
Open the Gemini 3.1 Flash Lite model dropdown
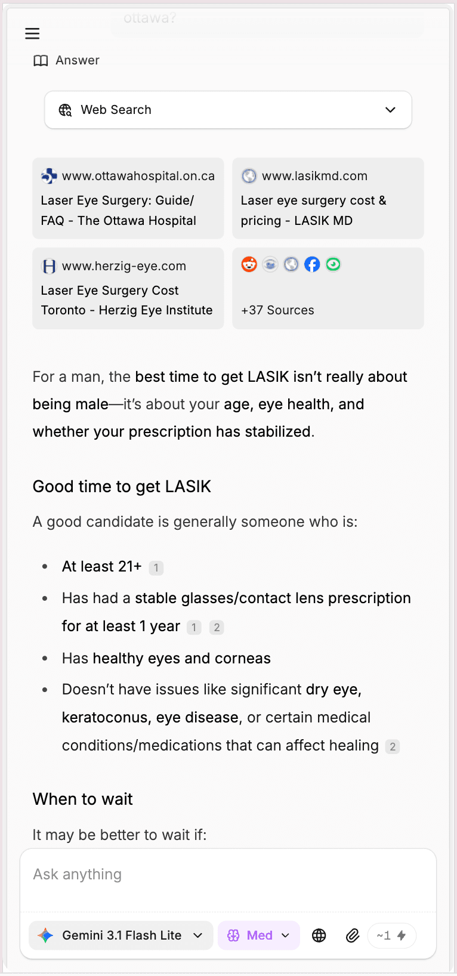121,935
